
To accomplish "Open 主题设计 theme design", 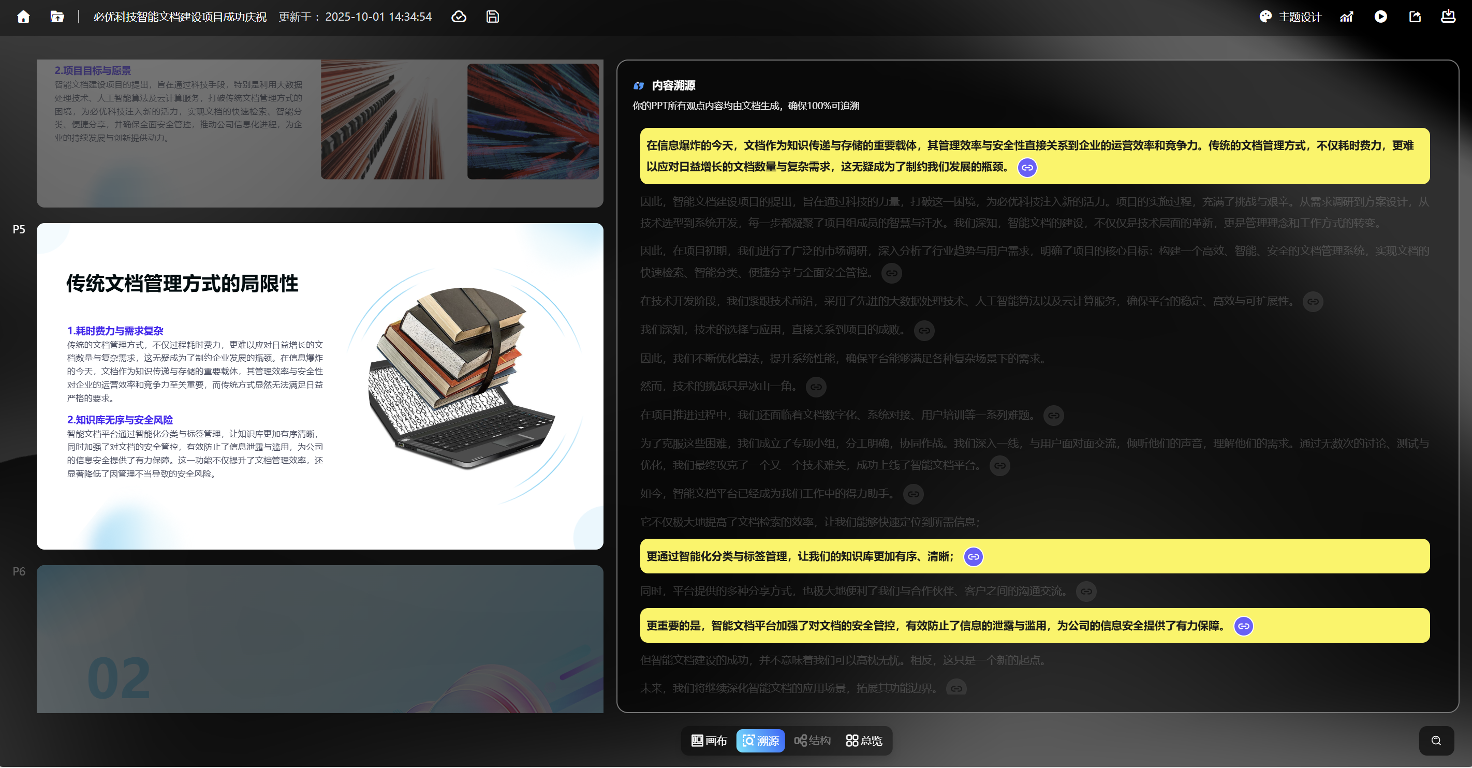I will tap(1290, 17).
